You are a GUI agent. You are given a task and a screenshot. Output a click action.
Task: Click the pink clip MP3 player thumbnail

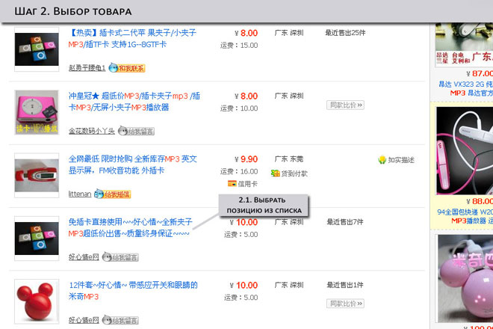point(37,112)
